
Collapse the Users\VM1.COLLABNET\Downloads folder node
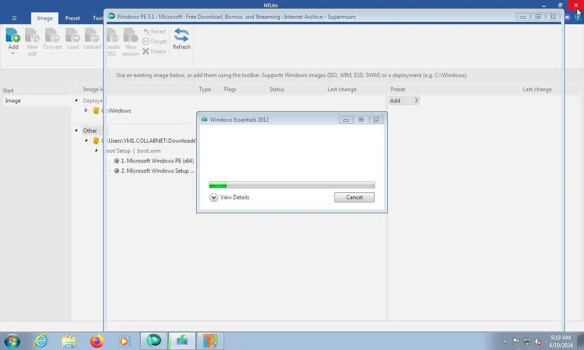86,140
